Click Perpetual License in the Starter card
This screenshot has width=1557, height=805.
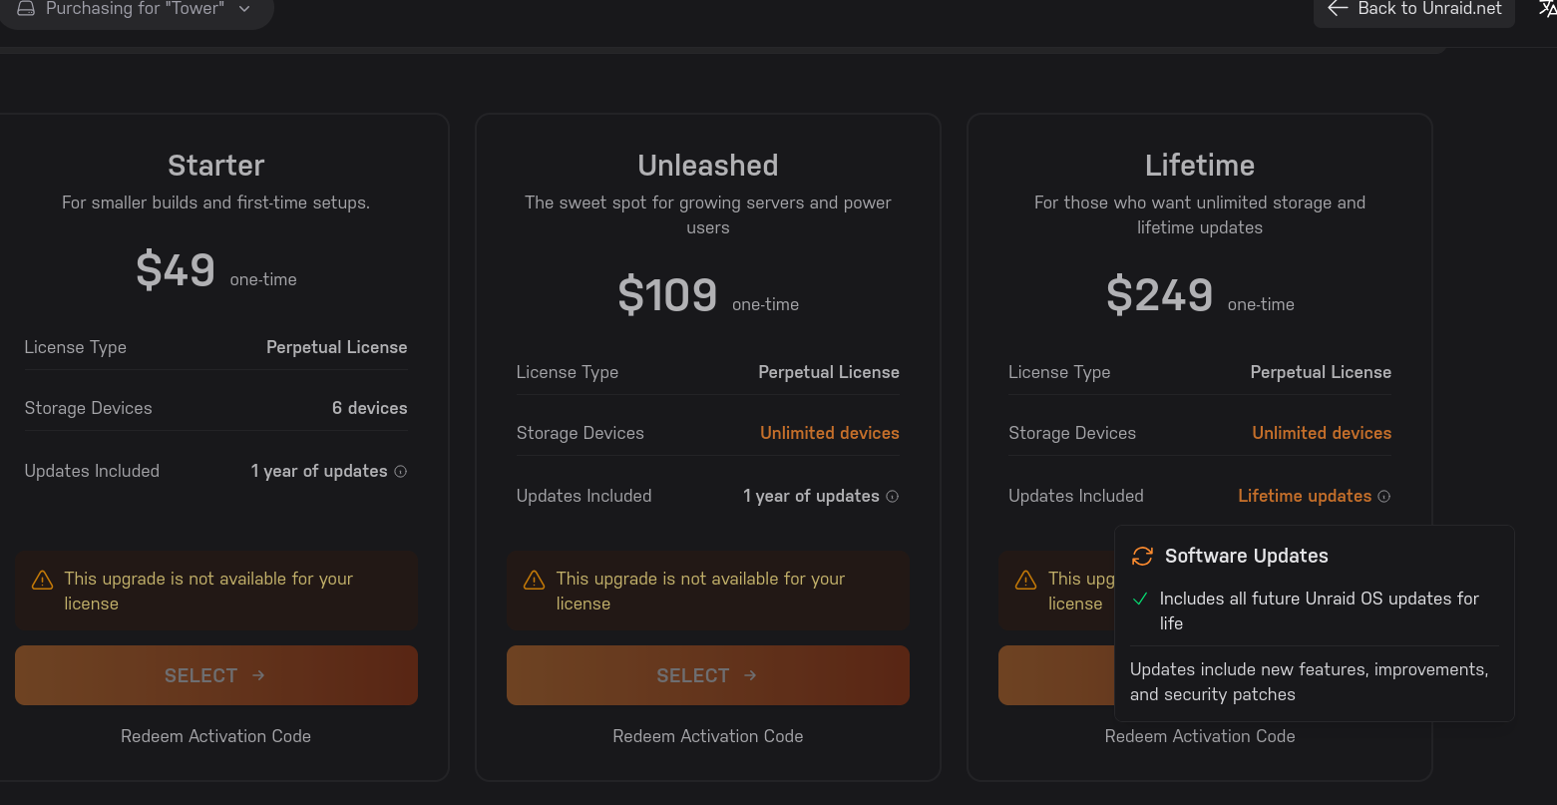(x=337, y=347)
